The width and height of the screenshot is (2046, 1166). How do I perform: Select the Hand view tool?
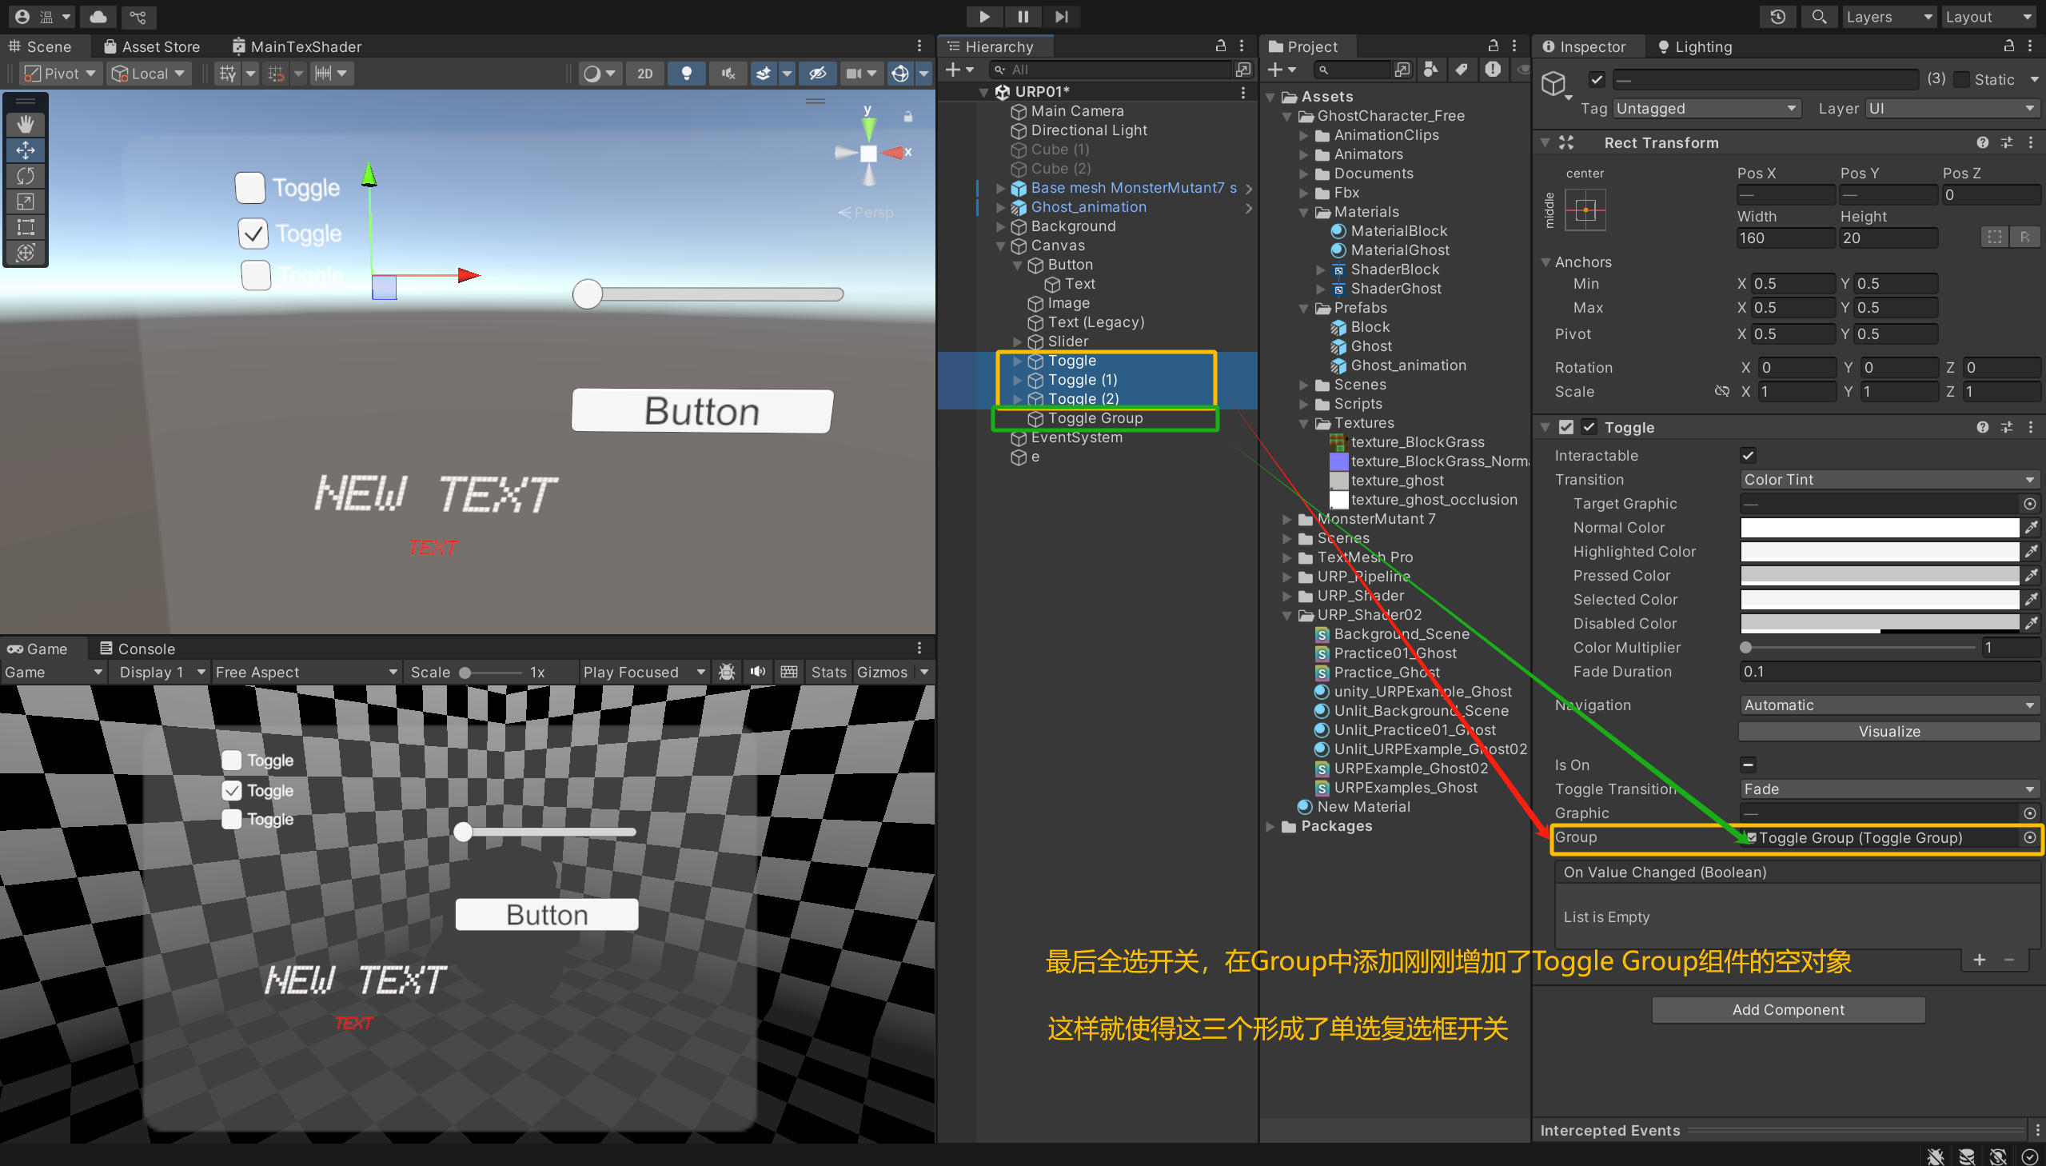click(26, 124)
